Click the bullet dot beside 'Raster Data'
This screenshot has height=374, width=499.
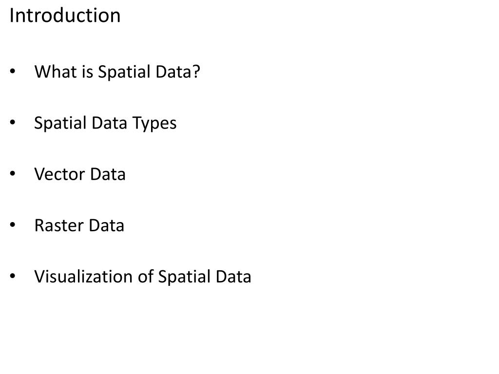tap(13, 226)
